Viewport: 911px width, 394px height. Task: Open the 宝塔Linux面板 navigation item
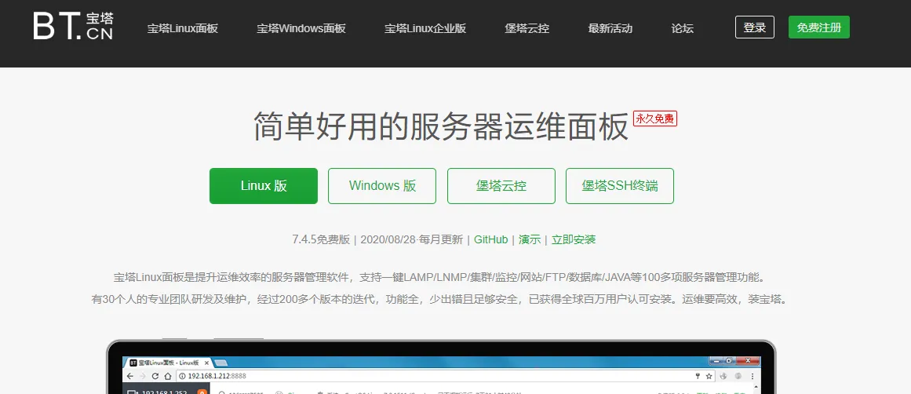(x=182, y=28)
